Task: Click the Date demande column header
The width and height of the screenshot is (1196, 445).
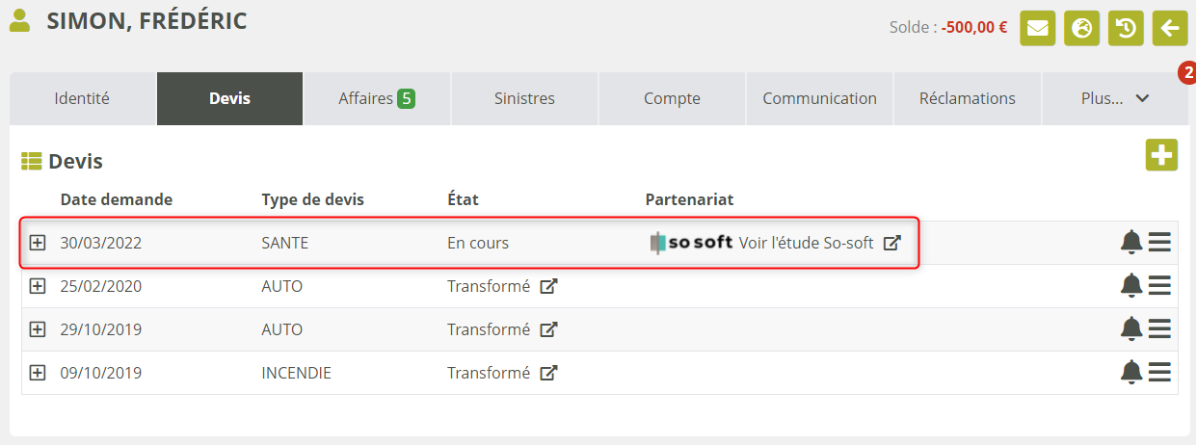Action: coord(117,199)
